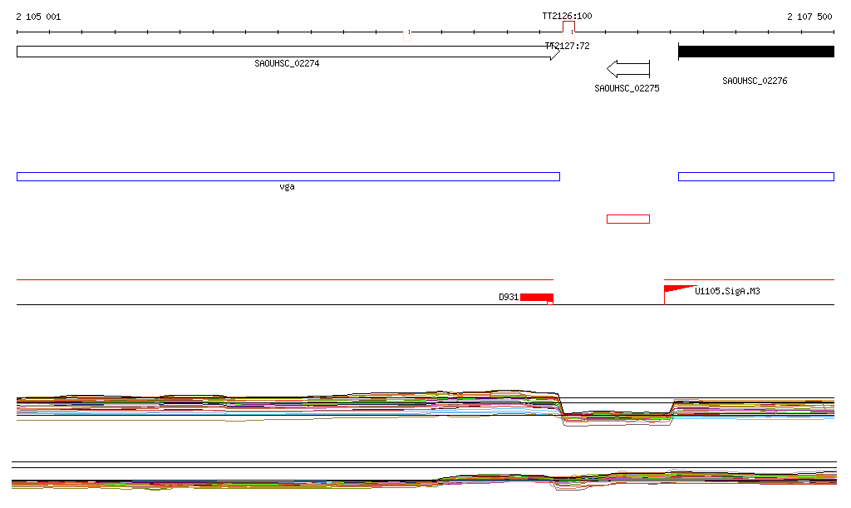Select the TT2126 terminator box on ruler
The image size is (851, 508).
click(568, 27)
